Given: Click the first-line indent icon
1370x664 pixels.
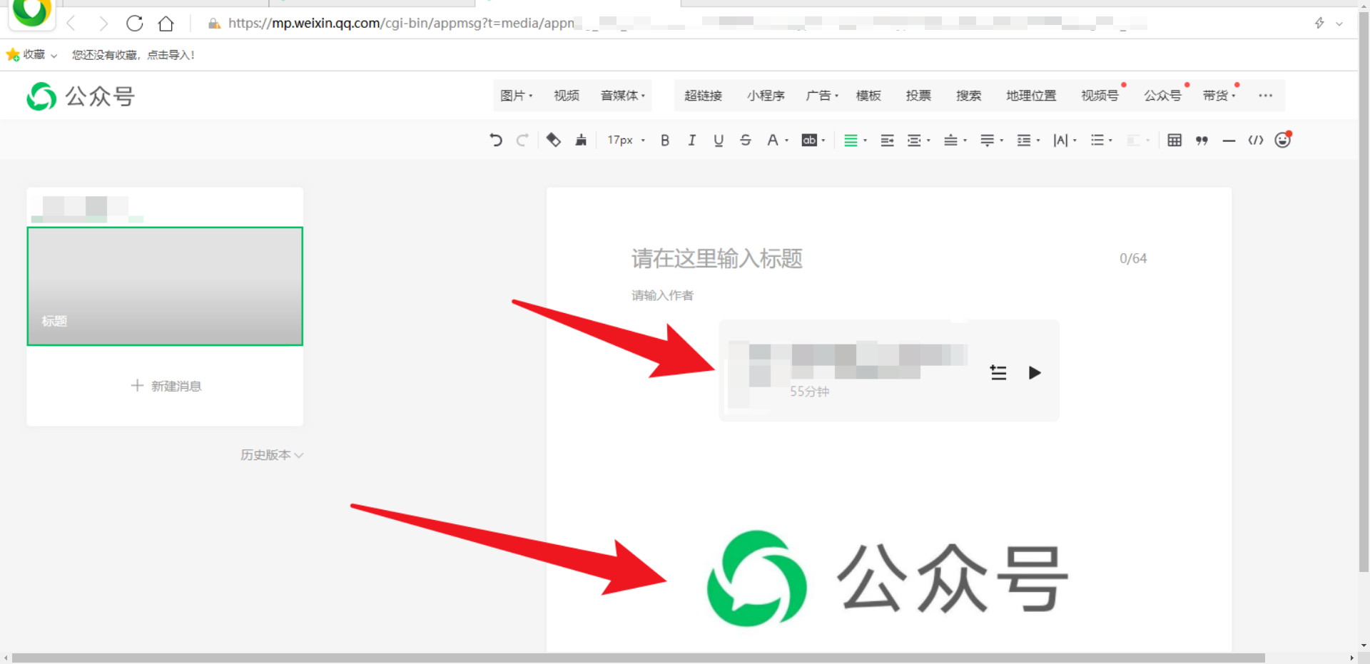Looking at the screenshot, I should point(887,141).
